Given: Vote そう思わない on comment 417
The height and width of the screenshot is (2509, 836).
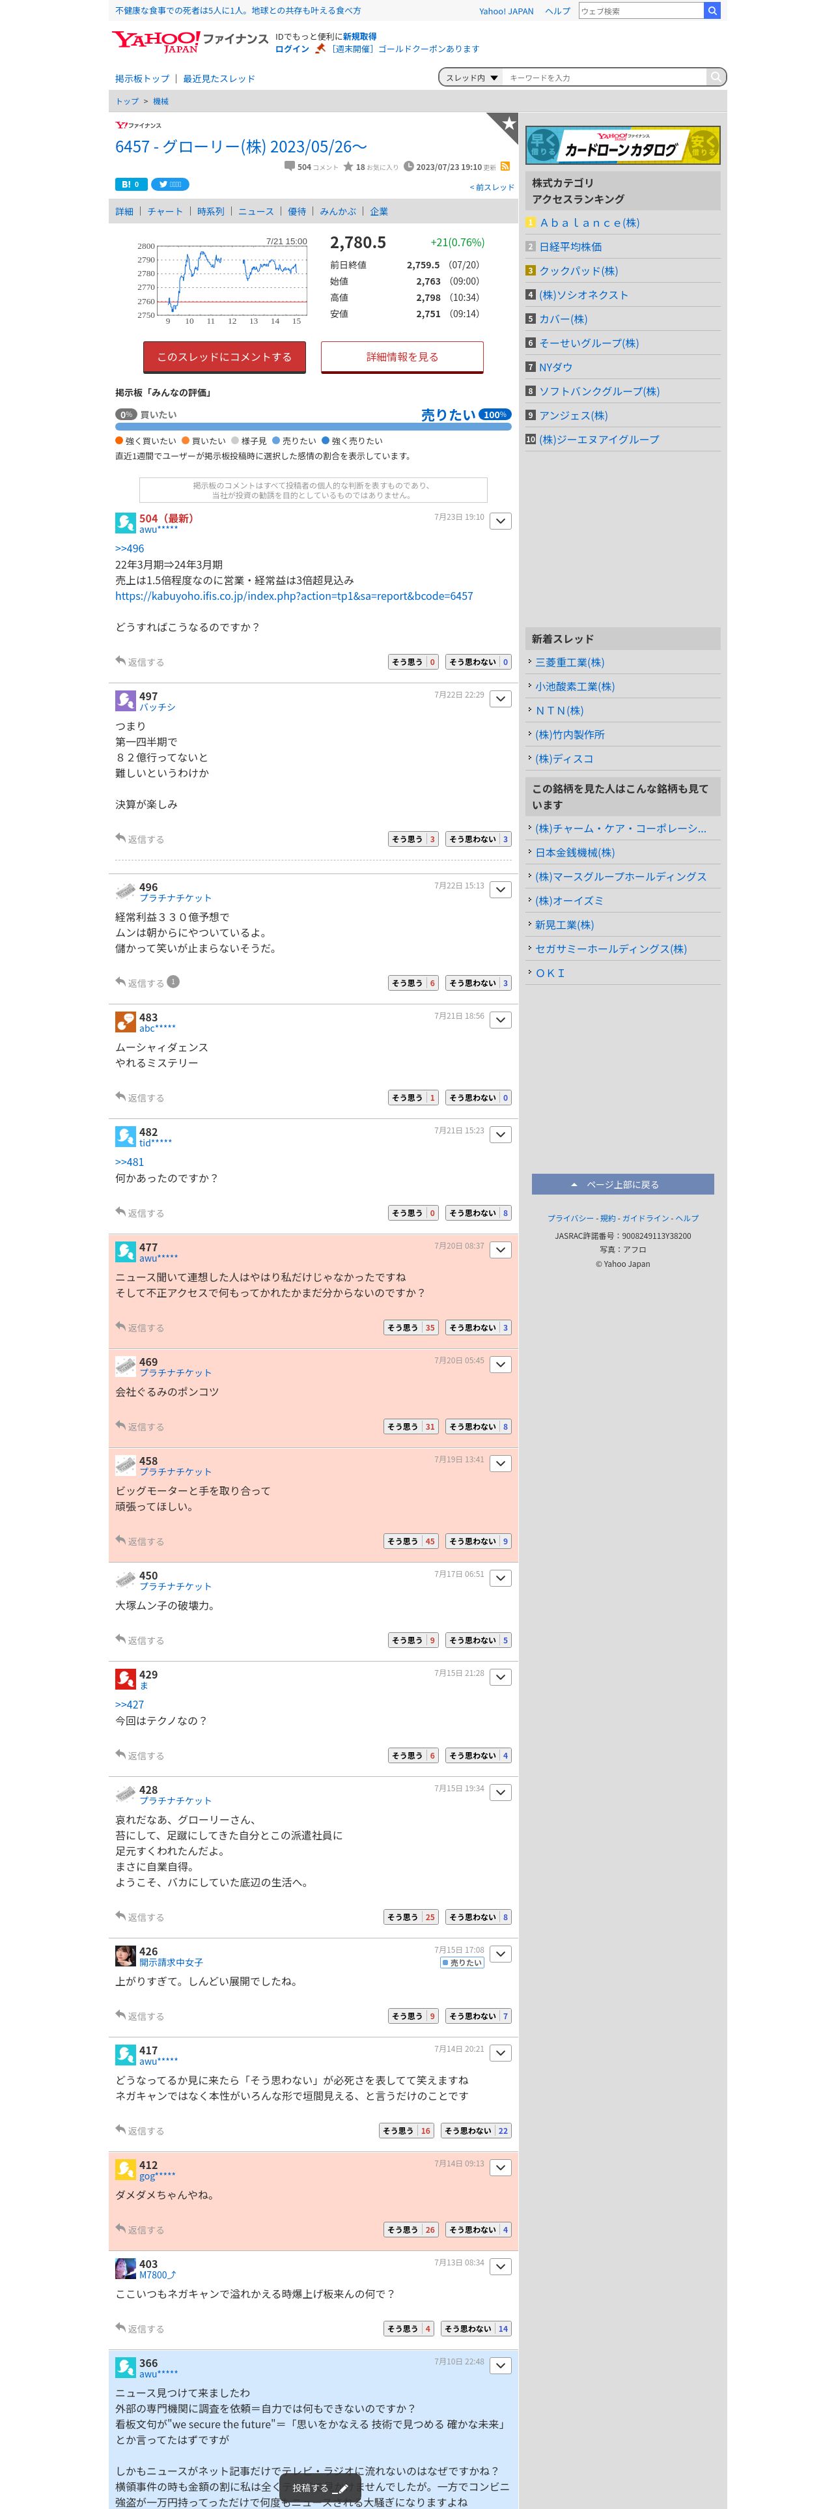Looking at the screenshot, I should click(476, 2130).
